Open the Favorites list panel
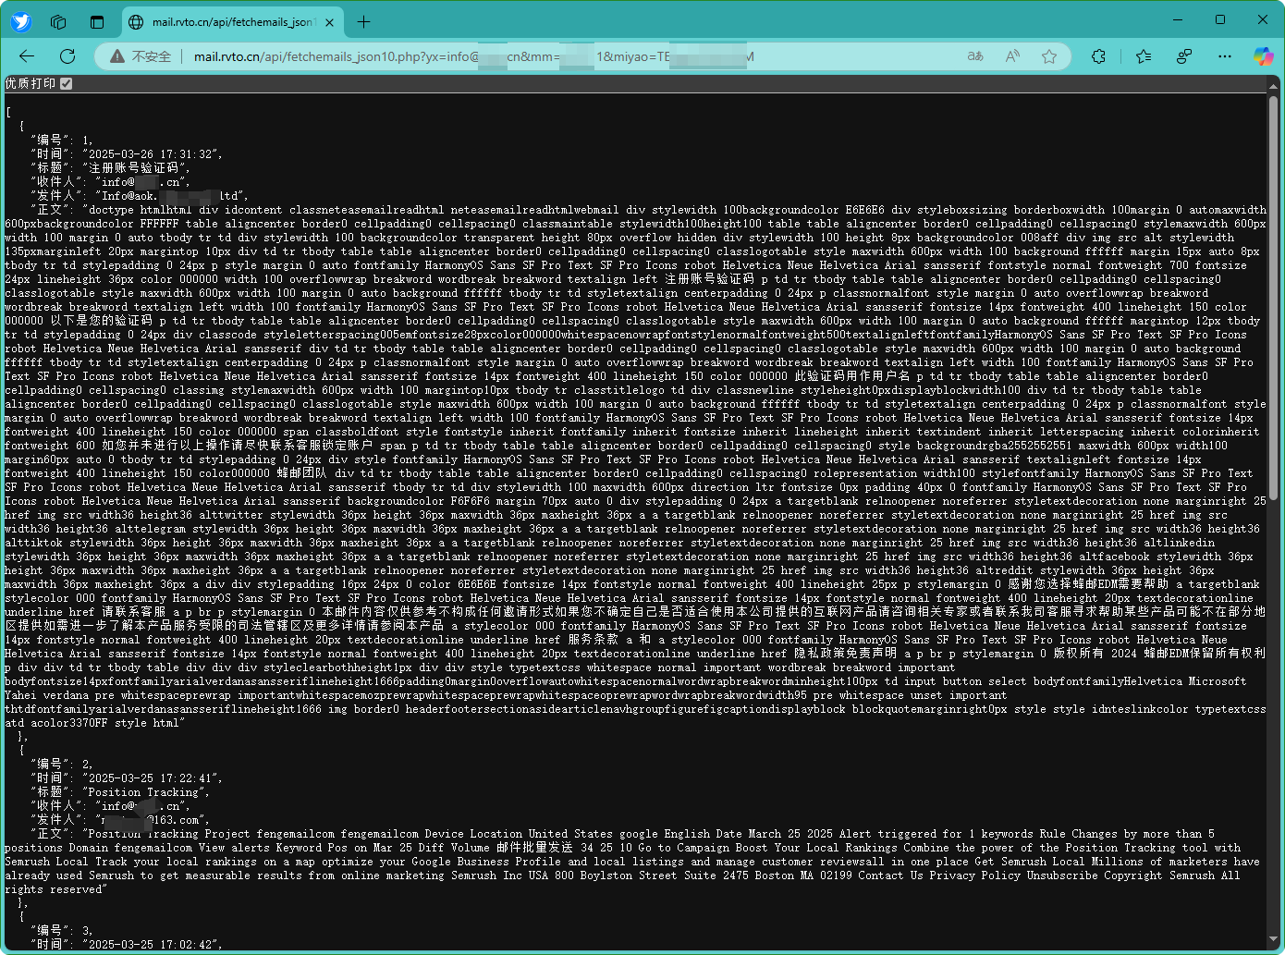This screenshot has width=1285, height=955. [1144, 56]
